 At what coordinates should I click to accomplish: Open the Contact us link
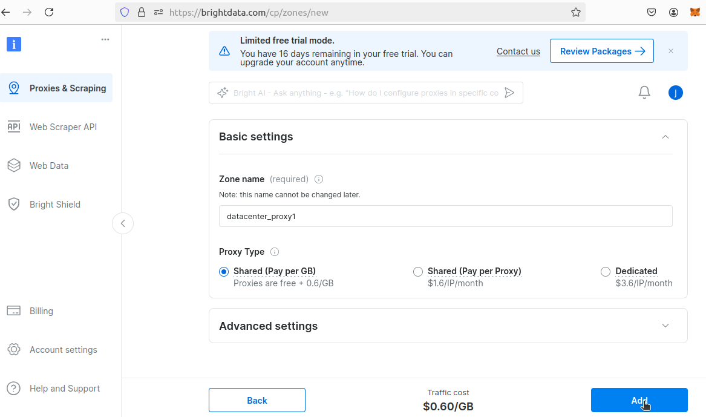click(x=518, y=51)
